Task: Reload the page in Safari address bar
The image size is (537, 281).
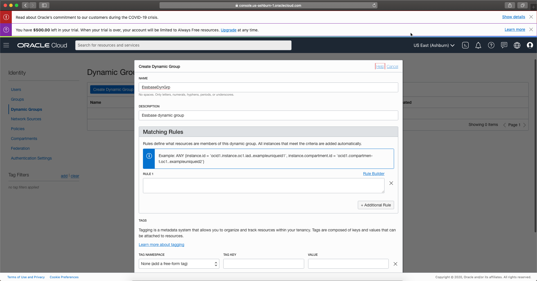Action: tap(374, 5)
